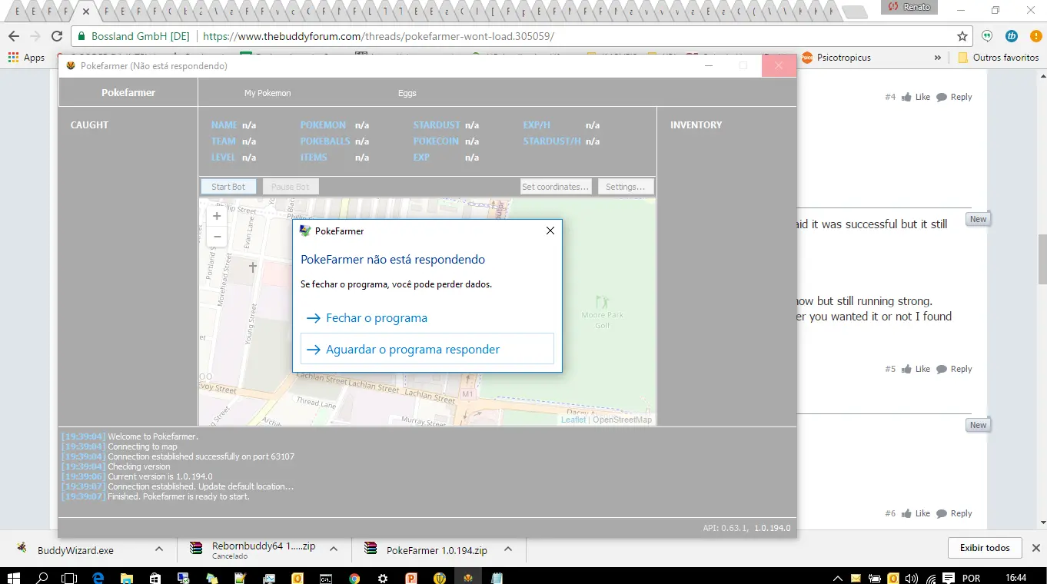Click the Pause Bot button
1047x584 pixels.
click(x=291, y=187)
